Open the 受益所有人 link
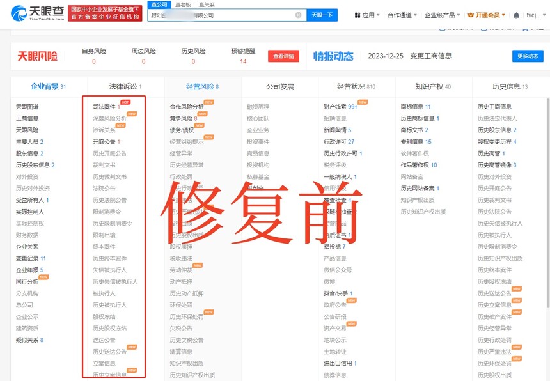The image size is (550, 381). (x=32, y=200)
